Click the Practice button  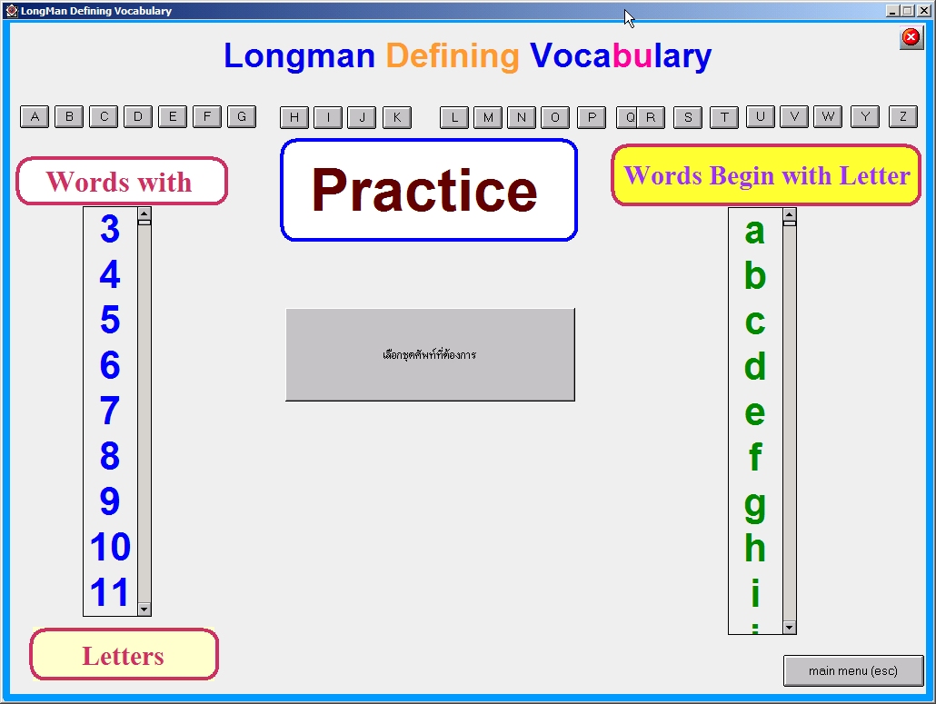[428, 190]
